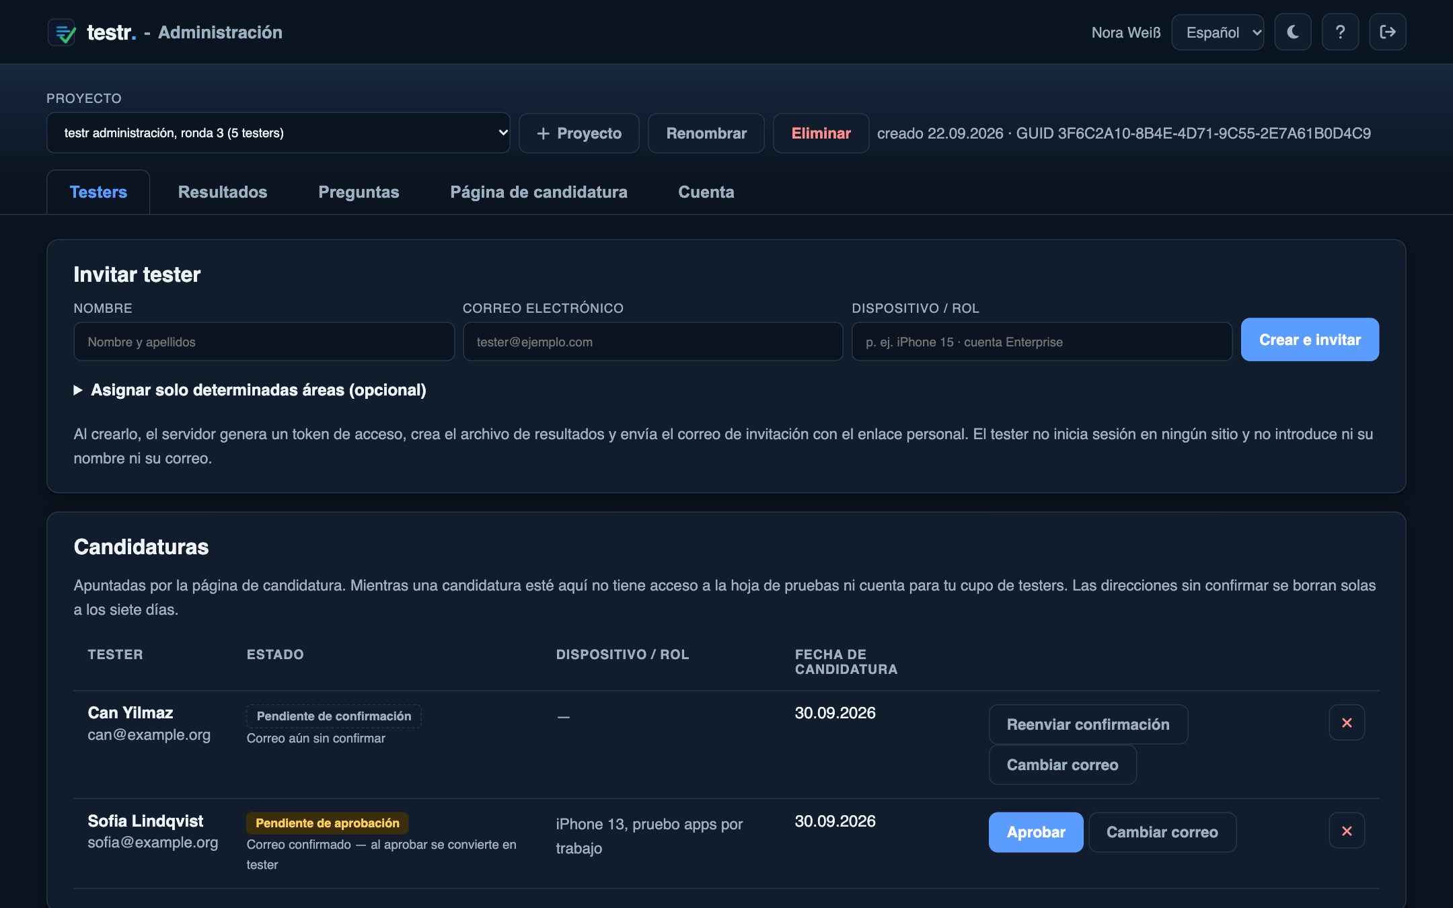1453x908 pixels.
Task: Click the name 'Sofia Lindqvist'
Action: pos(145,821)
